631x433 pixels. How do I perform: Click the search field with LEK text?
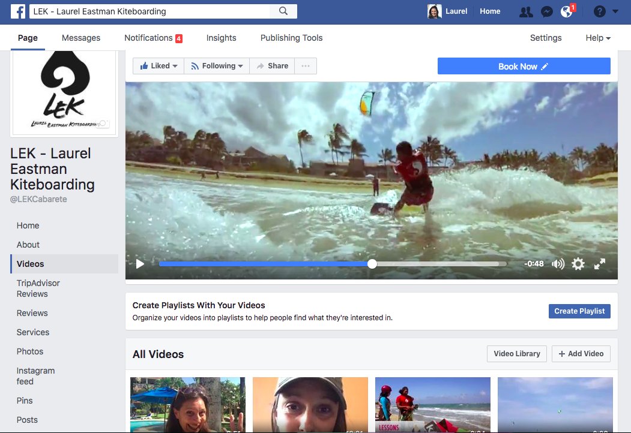click(149, 11)
